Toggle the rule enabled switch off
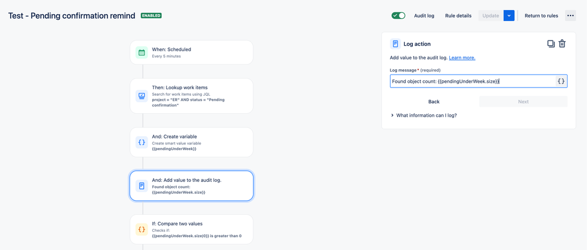The height and width of the screenshot is (250, 587). (x=398, y=16)
